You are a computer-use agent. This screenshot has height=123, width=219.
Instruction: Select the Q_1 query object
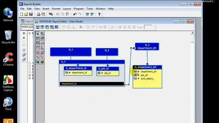pos(71,52)
